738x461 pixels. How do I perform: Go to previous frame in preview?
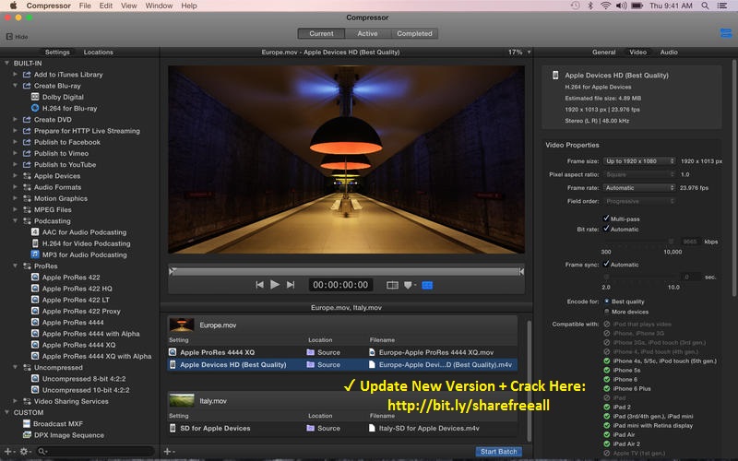click(259, 285)
